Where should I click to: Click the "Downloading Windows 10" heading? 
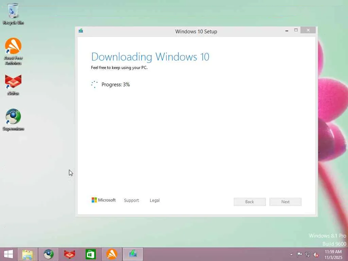(x=150, y=57)
